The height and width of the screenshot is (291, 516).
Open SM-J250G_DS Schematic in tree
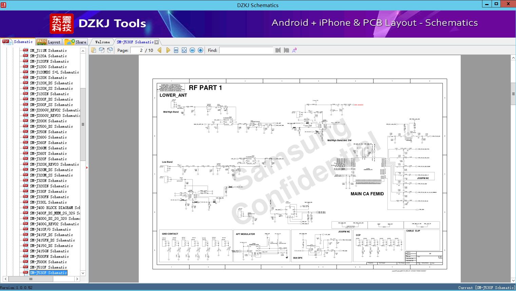[51, 126]
